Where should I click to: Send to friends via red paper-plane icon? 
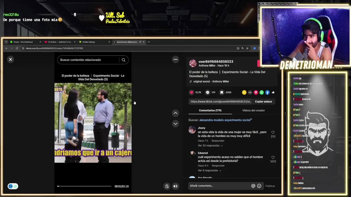point(256,92)
